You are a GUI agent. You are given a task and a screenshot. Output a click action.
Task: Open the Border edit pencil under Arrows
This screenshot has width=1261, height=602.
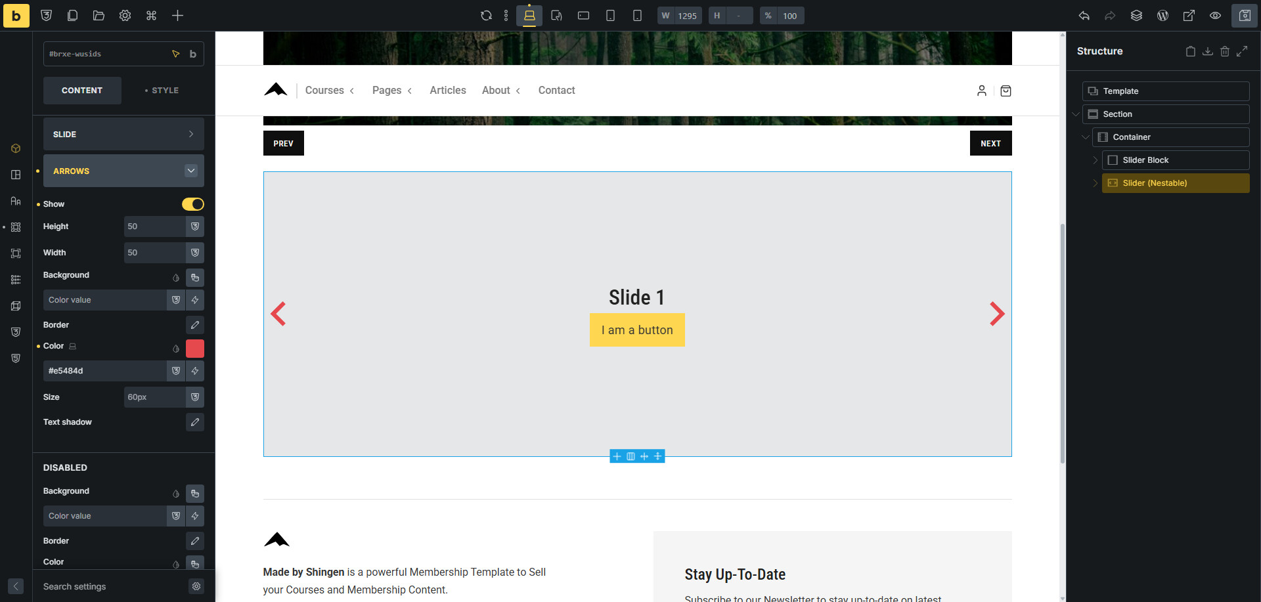(x=195, y=325)
